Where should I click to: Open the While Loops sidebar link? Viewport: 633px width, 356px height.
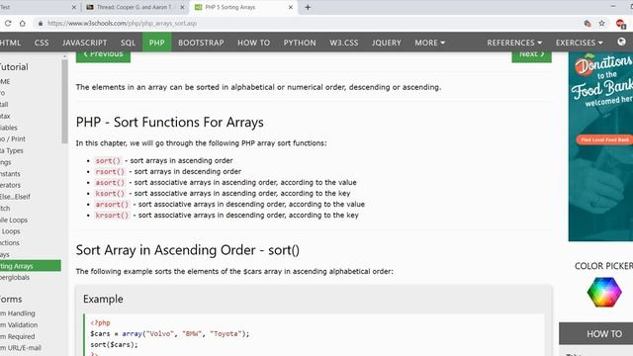14,220
